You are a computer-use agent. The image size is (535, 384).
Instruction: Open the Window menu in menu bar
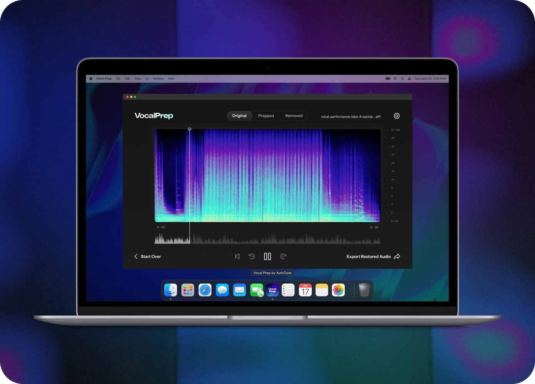coord(158,79)
